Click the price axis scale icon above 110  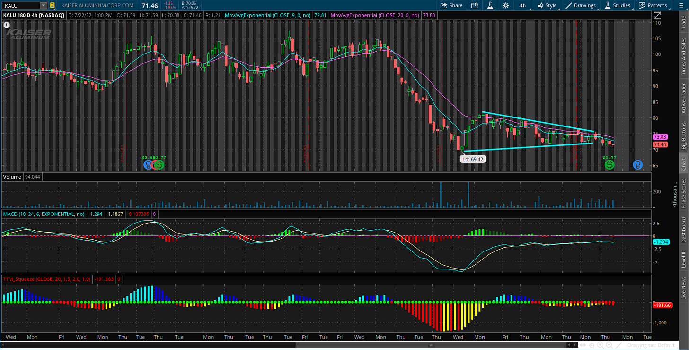(x=656, y=15)
